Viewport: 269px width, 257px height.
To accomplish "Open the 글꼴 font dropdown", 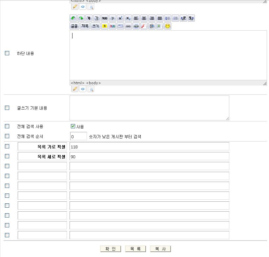I will pos(74,26).
